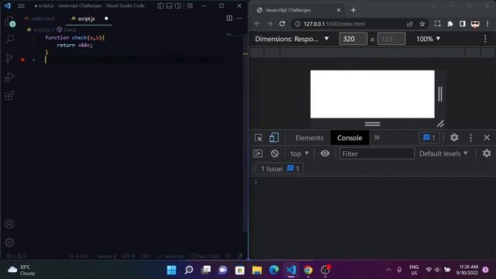Viewport: 496px width, 279px height.
Task: Select the Javascript Challanges browser tab
Action: 298,10
